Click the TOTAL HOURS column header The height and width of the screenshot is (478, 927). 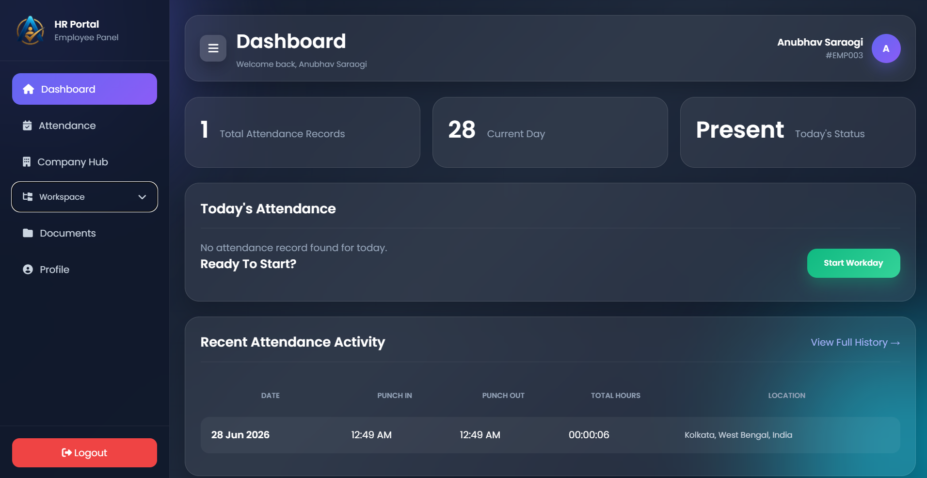coord(615,396)
